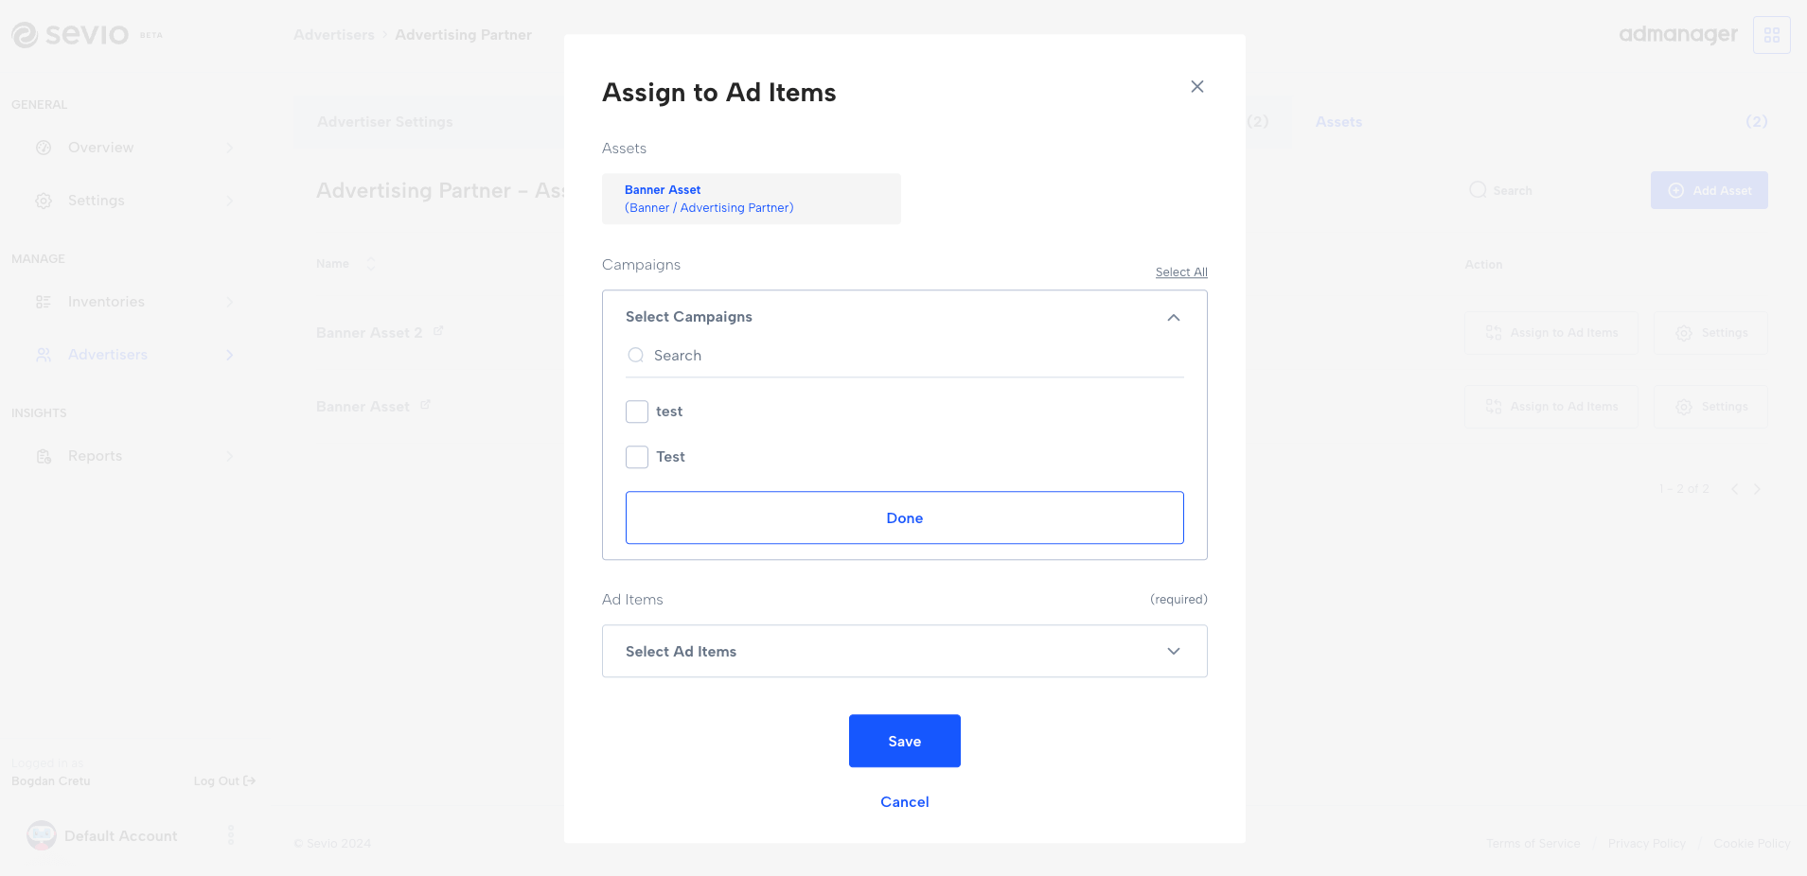Viewport: 1807px width, 876px height.
Task: Expand the Advertisers sidebar chevron
Action: point(230,355)
